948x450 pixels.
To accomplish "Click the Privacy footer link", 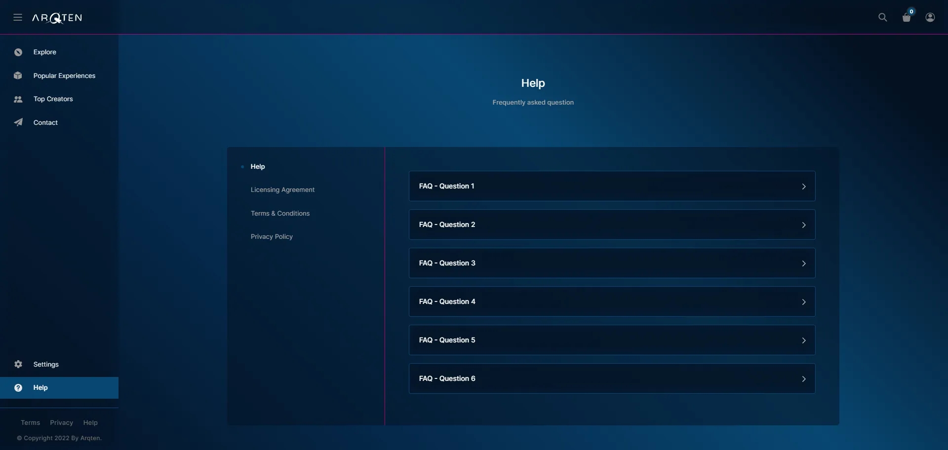I will pyautogui.click(x=61, y=423).
